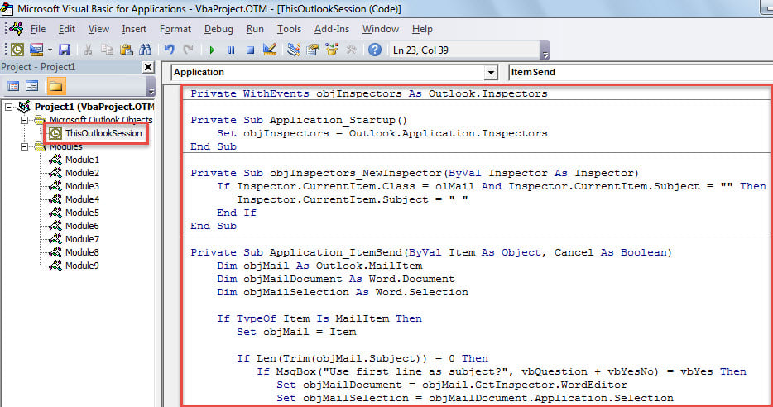Screen dimensions: 773x407
Task: Click the ItemSend procedure combo box
Action: click(x=641, y=73)
